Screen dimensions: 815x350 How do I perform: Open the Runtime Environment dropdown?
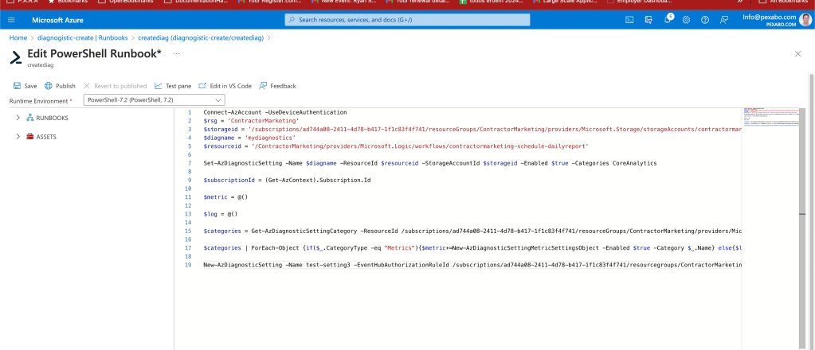(155, 100)
